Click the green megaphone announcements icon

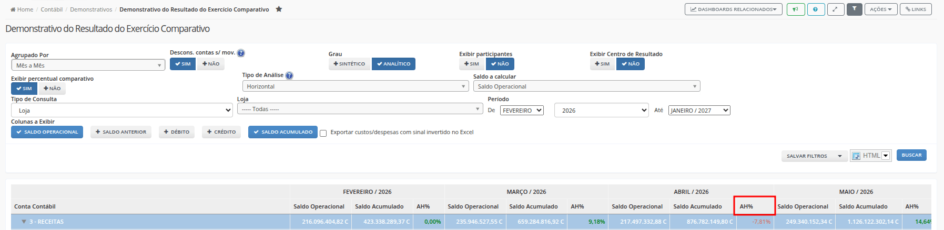(x=796, y=9)
